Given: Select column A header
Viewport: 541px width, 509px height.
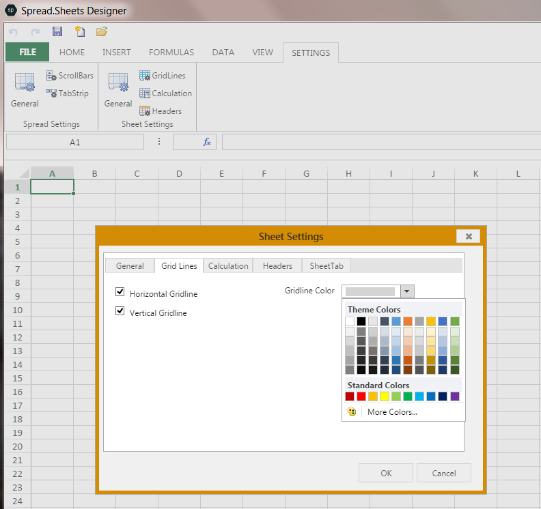Looking at the screenshot, I should point(52,173).
